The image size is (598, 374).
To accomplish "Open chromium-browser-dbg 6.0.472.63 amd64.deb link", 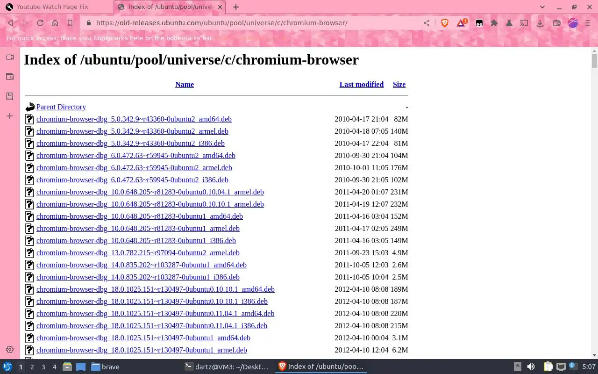I will [136, 156].
